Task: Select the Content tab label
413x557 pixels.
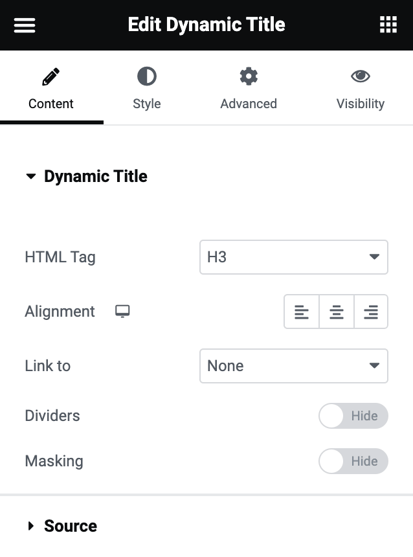Action: 51,104
